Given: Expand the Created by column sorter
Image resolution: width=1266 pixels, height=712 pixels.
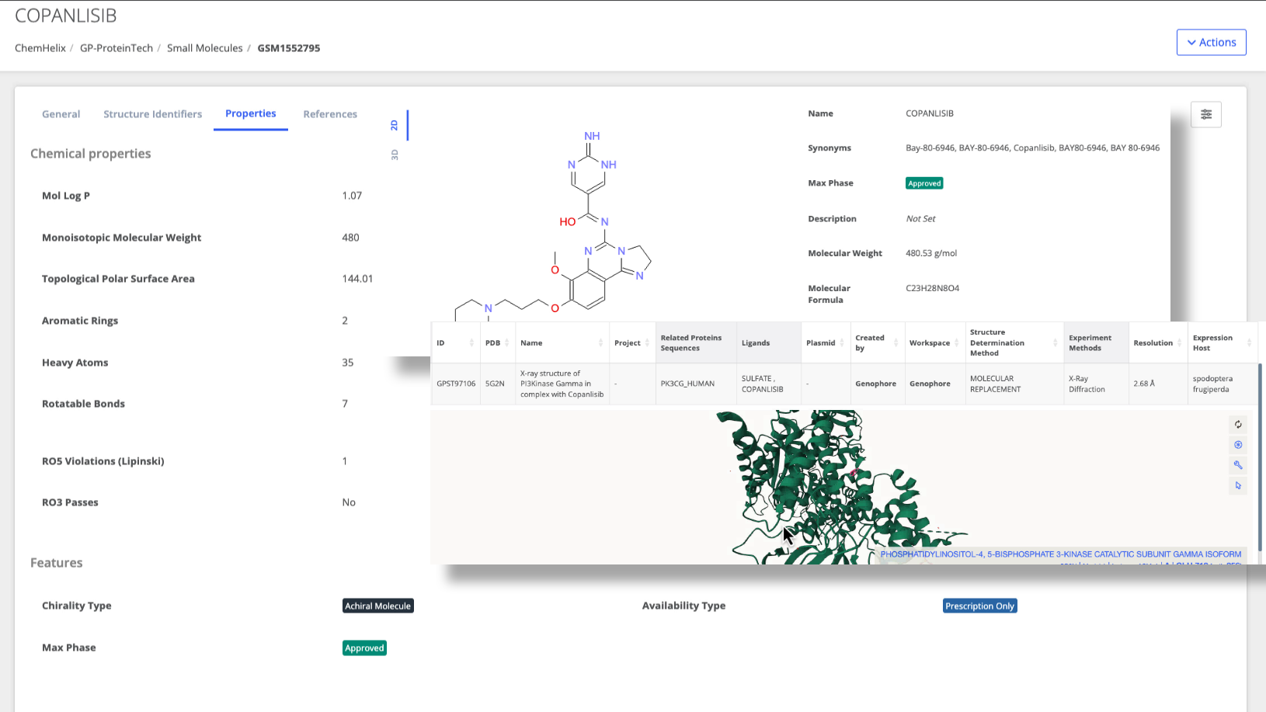Looking at the screenshot, I should (895, 342).
